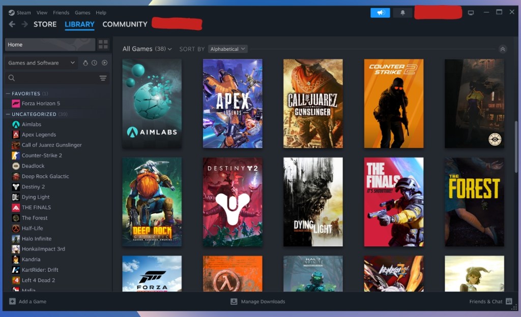Click Counter-Strike 2 sidebar icon
Viewport: 521px width, 317px height.
tap(16, 155)
